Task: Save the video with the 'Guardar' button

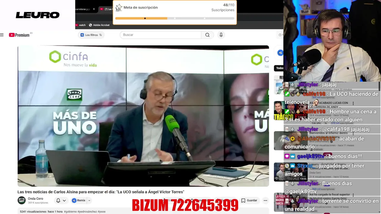Action: click(249, 201)
